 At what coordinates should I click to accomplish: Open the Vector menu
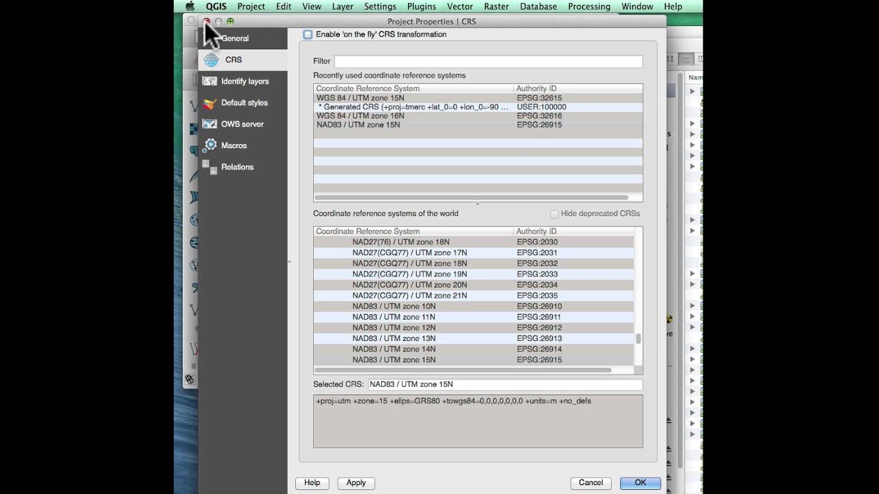[x=460, y=6]
